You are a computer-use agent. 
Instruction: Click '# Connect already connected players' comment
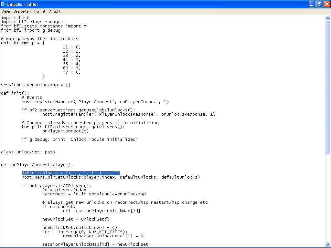coord(90,122)
